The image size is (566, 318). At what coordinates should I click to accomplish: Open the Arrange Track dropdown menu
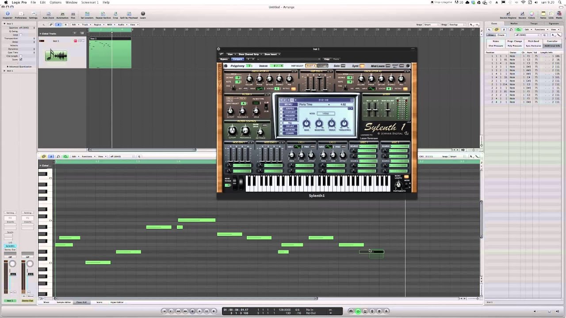[86, 25]
